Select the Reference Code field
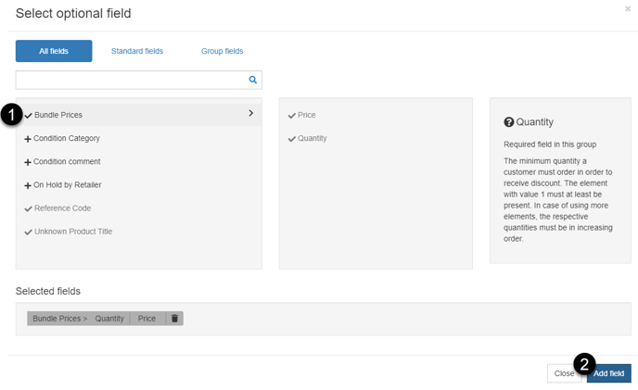638x390 pixels. pyautogui.click(x=63, y=208)
